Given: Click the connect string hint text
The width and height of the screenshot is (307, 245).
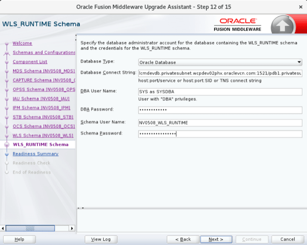Looking at the screenshot, I should (x=200, y=81).
